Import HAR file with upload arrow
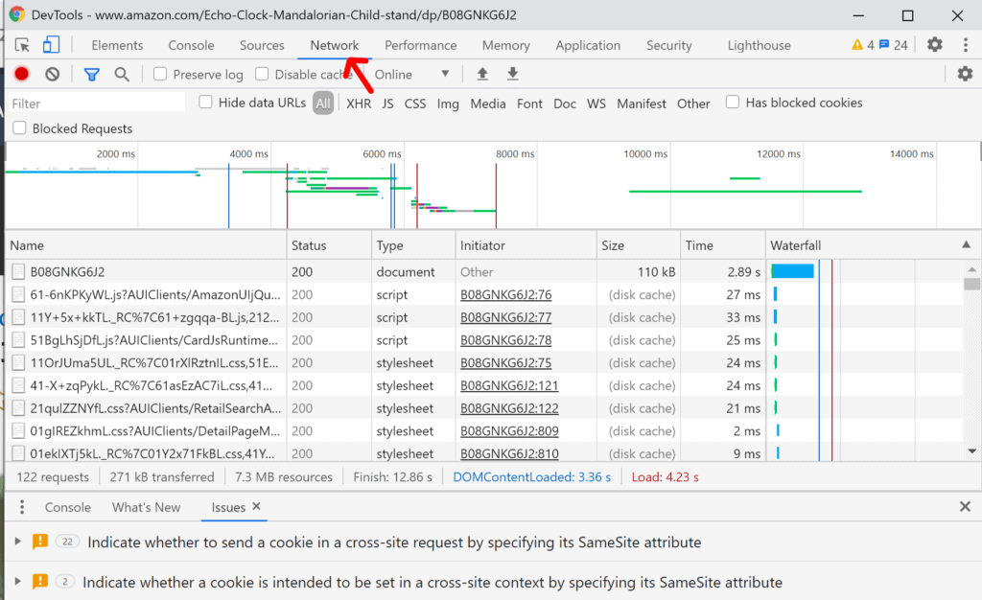Viewport: 982px width, 600px height. tap(482, 74)
